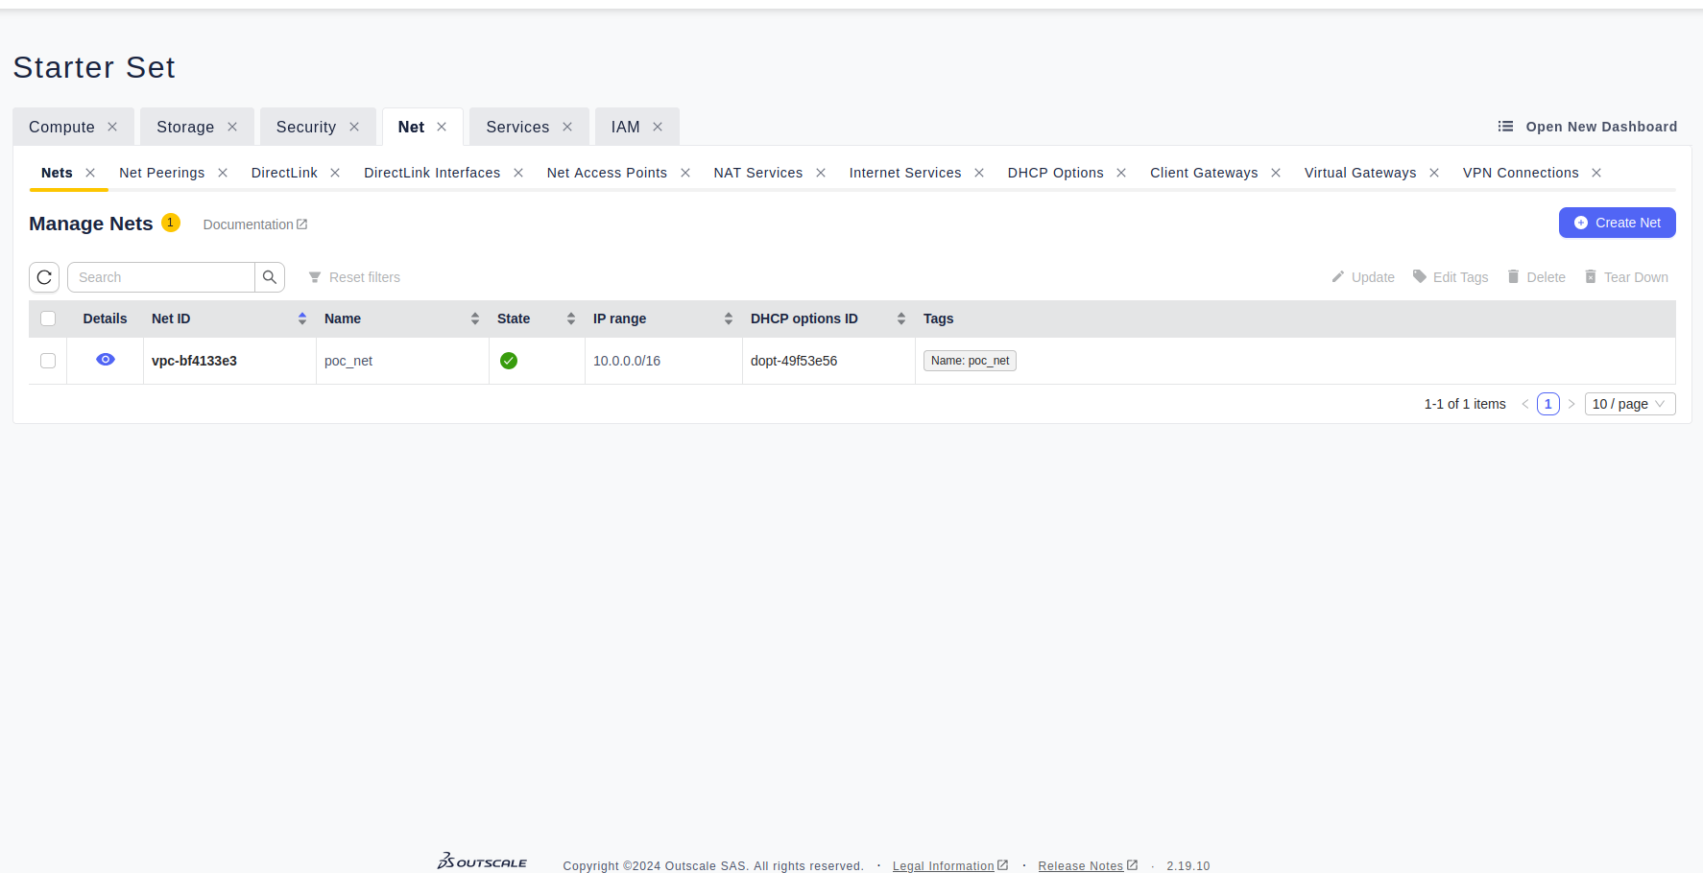
Task: Click the Name: poc_net tag chip
Action: coord(970,361)
